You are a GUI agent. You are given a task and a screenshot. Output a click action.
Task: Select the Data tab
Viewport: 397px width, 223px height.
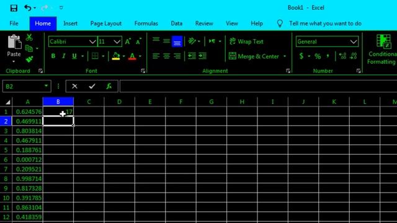(176, 24)
